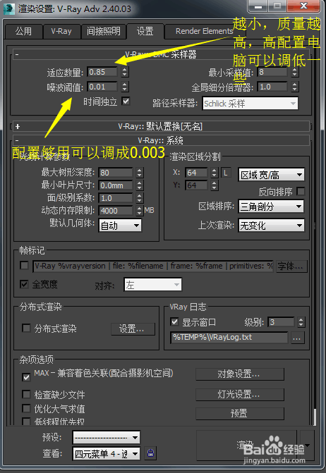Screen dimensions: 326x473
Task: Collapse the V-Ray:: 系统 rollout
Action: [161, 140]
